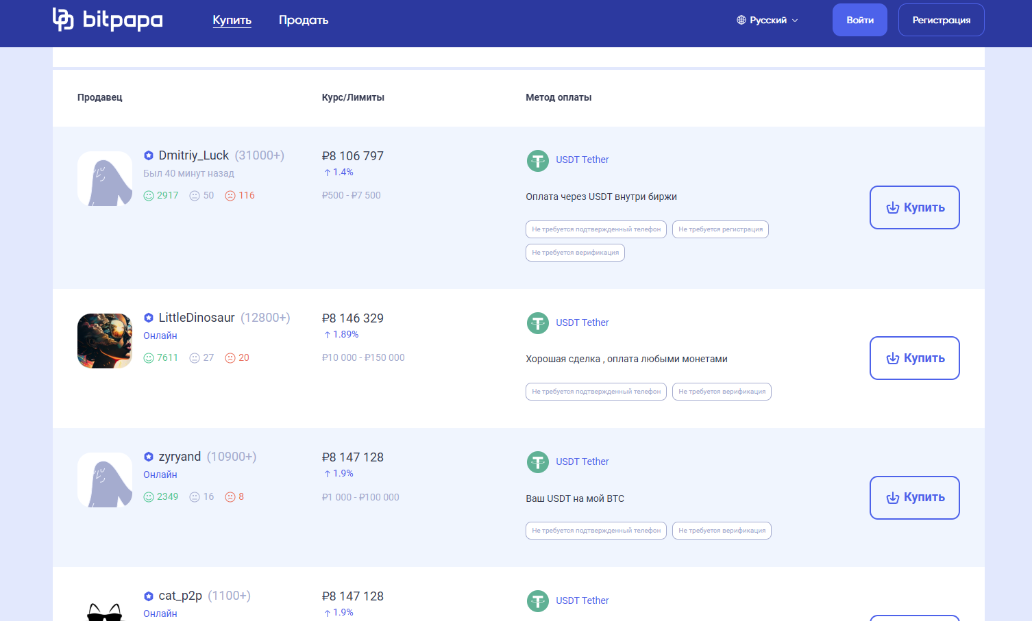Open Dmitriy_Luck seller profile name
Image resolution: width=1032 pixels, height=621 pixels.
(x=194, y=155)
